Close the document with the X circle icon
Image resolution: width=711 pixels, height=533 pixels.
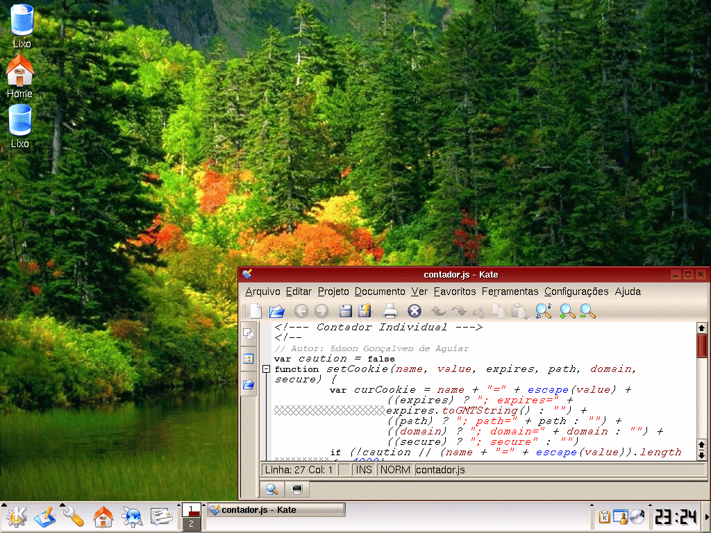click(415, 311)
